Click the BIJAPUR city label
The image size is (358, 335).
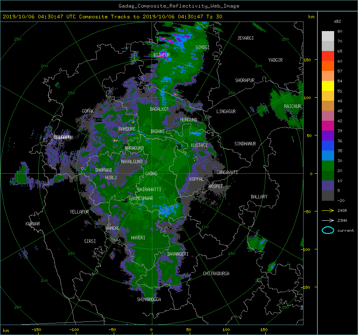coord(161,55)
